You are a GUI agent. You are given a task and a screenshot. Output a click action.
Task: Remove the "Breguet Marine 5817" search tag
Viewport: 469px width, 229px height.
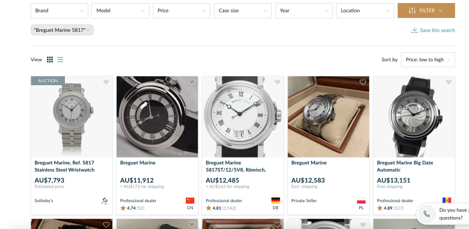pos(88,30)
